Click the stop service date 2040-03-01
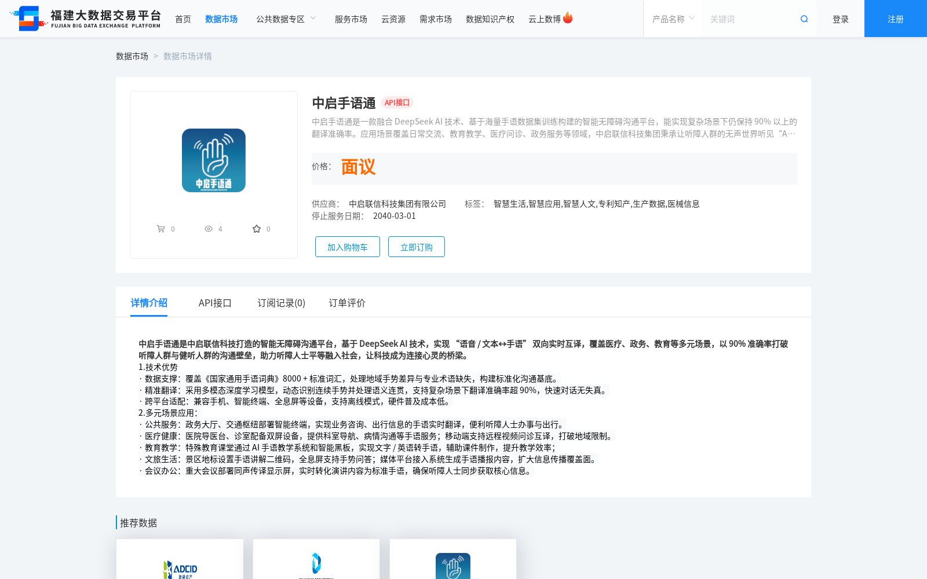 tap(395, 216)
